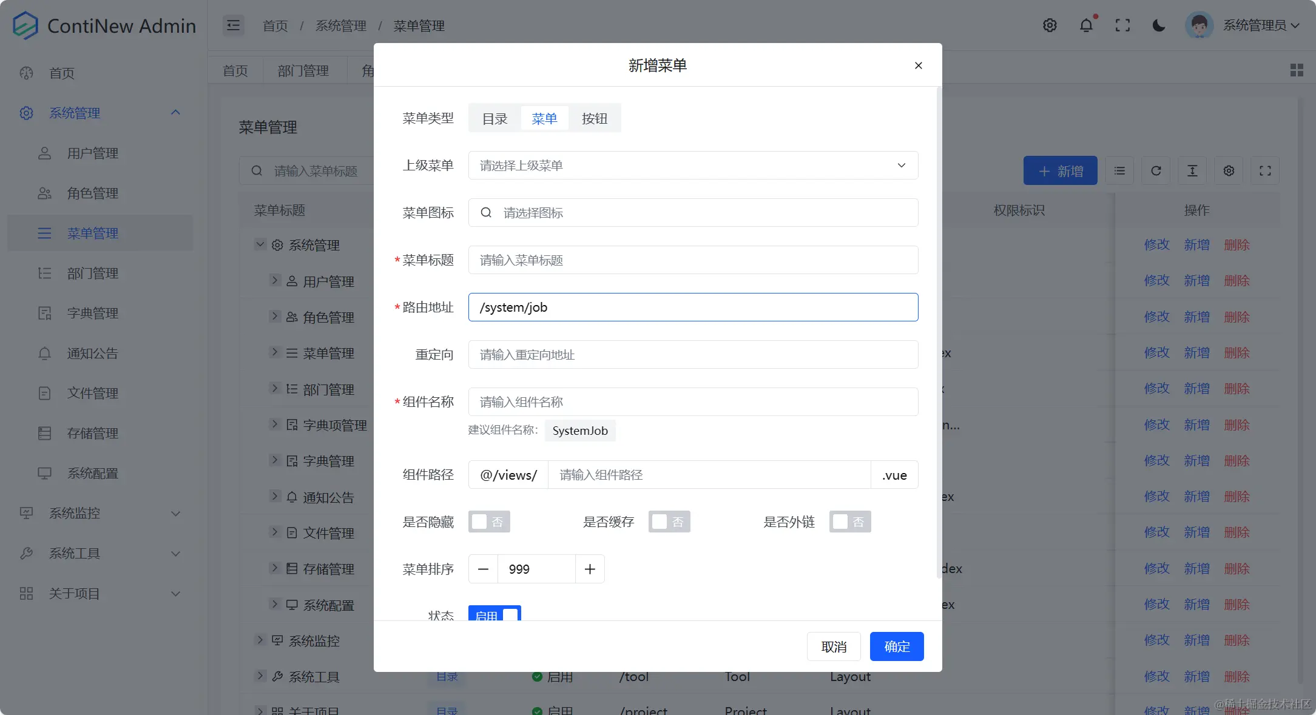
Task: Toggle dark mode with the moon icon
Action: coord(1158,25)
